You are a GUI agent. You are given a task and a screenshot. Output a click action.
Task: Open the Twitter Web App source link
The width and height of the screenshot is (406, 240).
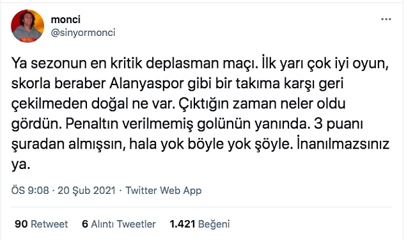click(164, 190)
